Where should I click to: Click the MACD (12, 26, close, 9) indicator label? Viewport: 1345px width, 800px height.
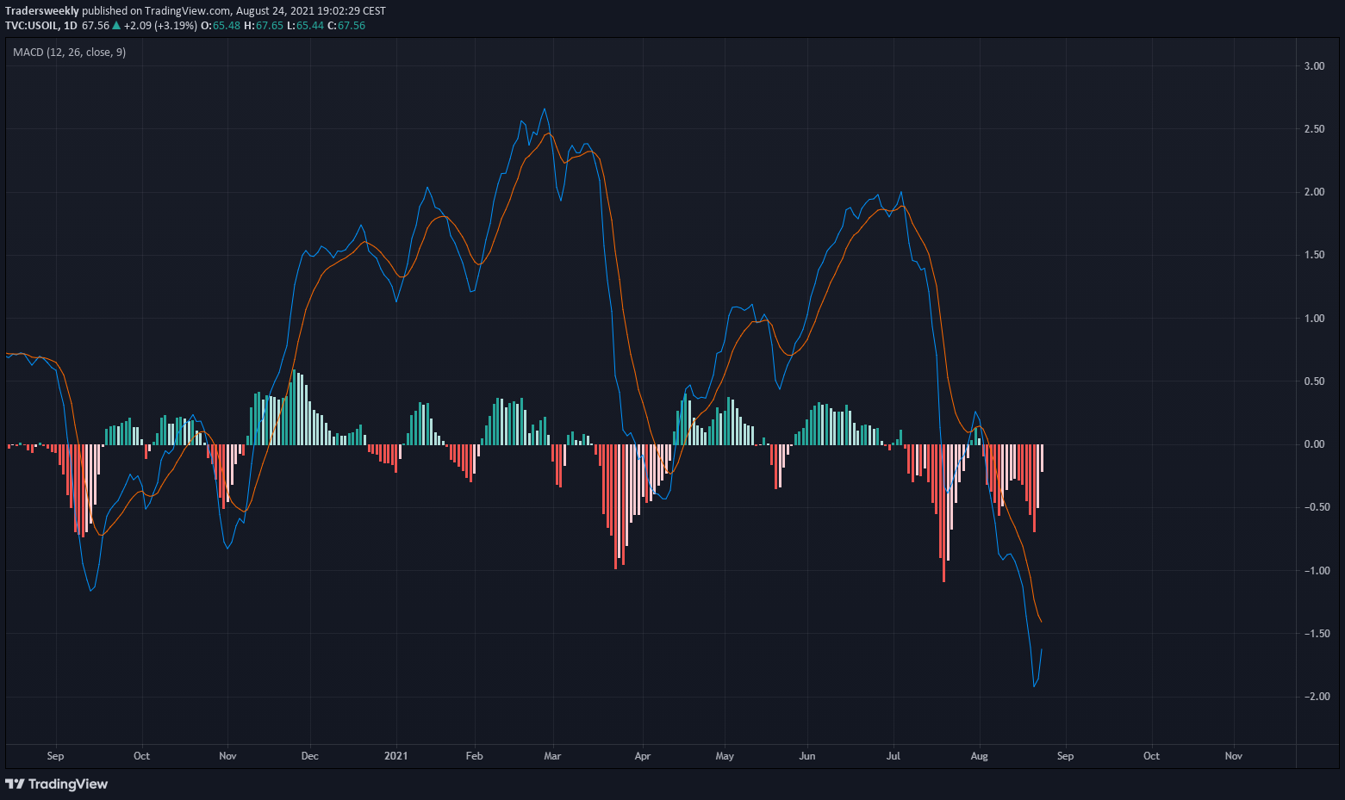coord(69,53)
